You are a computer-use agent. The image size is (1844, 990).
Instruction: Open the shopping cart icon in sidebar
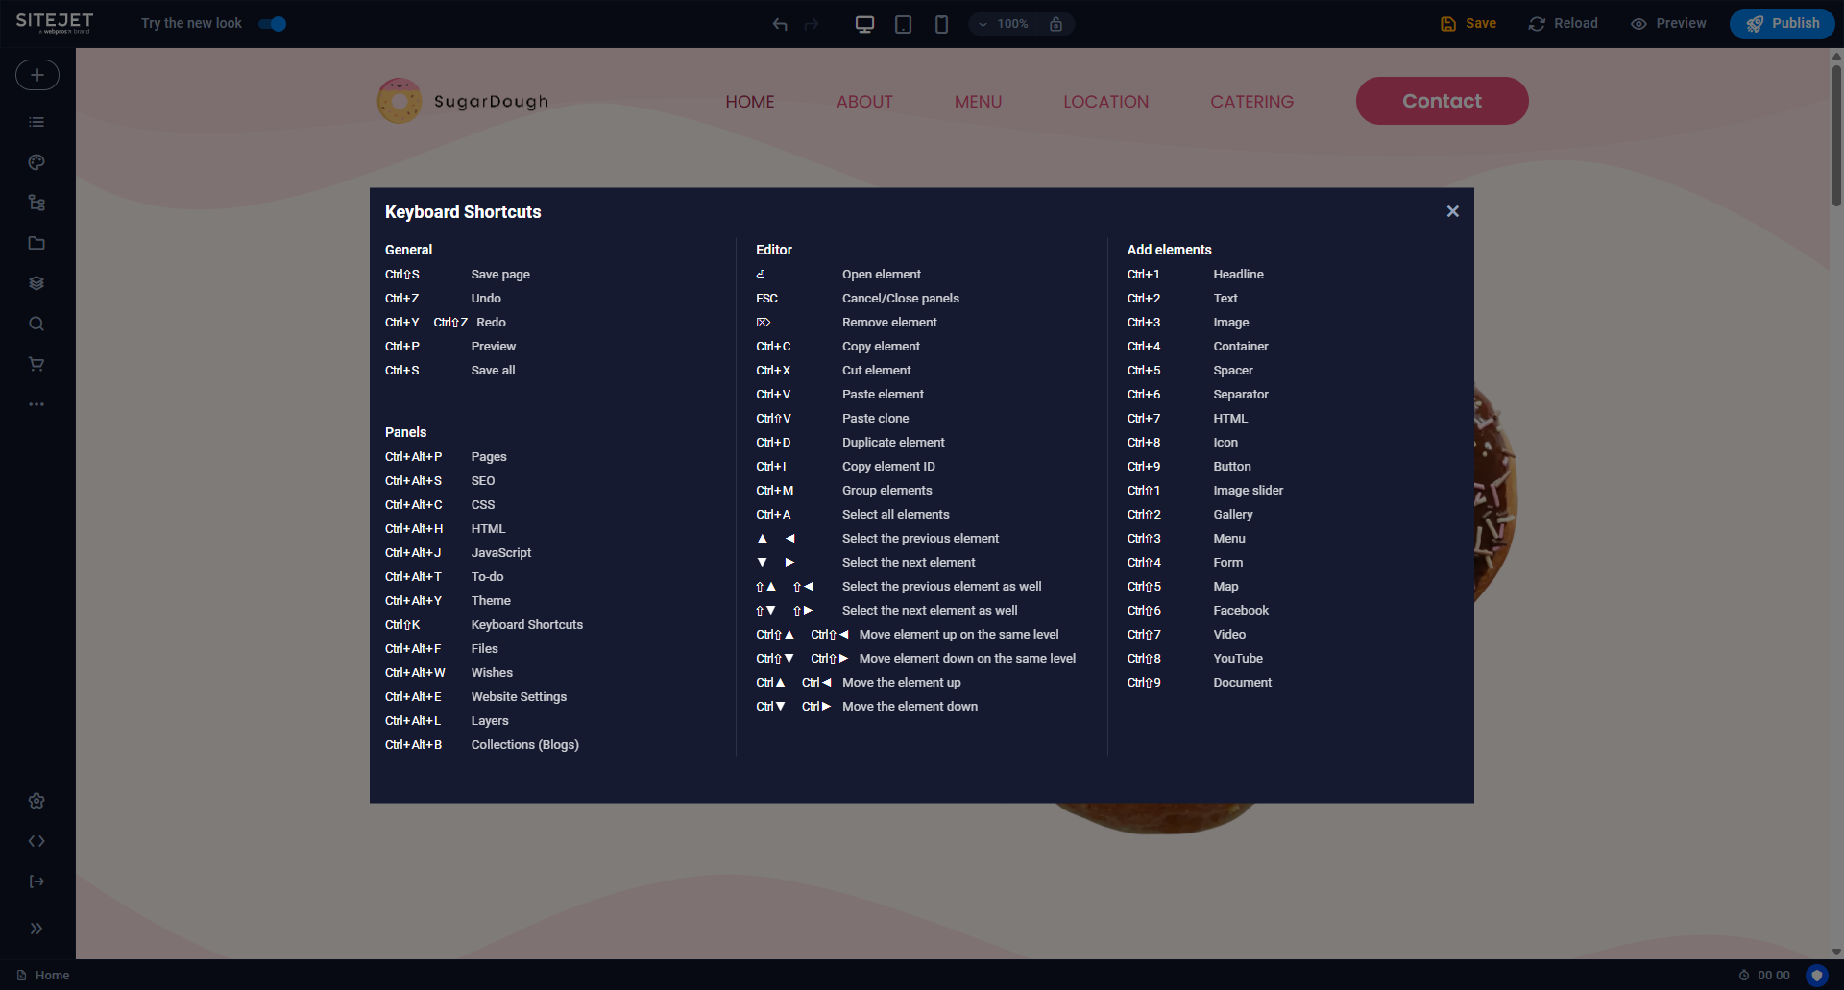point(36,364)
